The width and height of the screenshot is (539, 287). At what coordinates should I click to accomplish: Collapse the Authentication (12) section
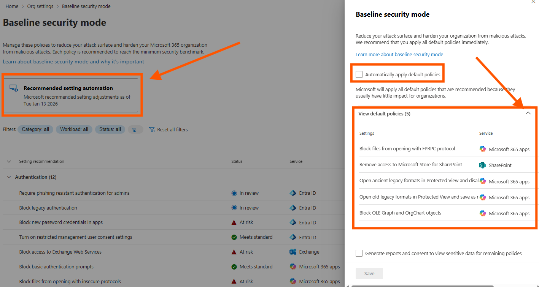pos(9,177)
